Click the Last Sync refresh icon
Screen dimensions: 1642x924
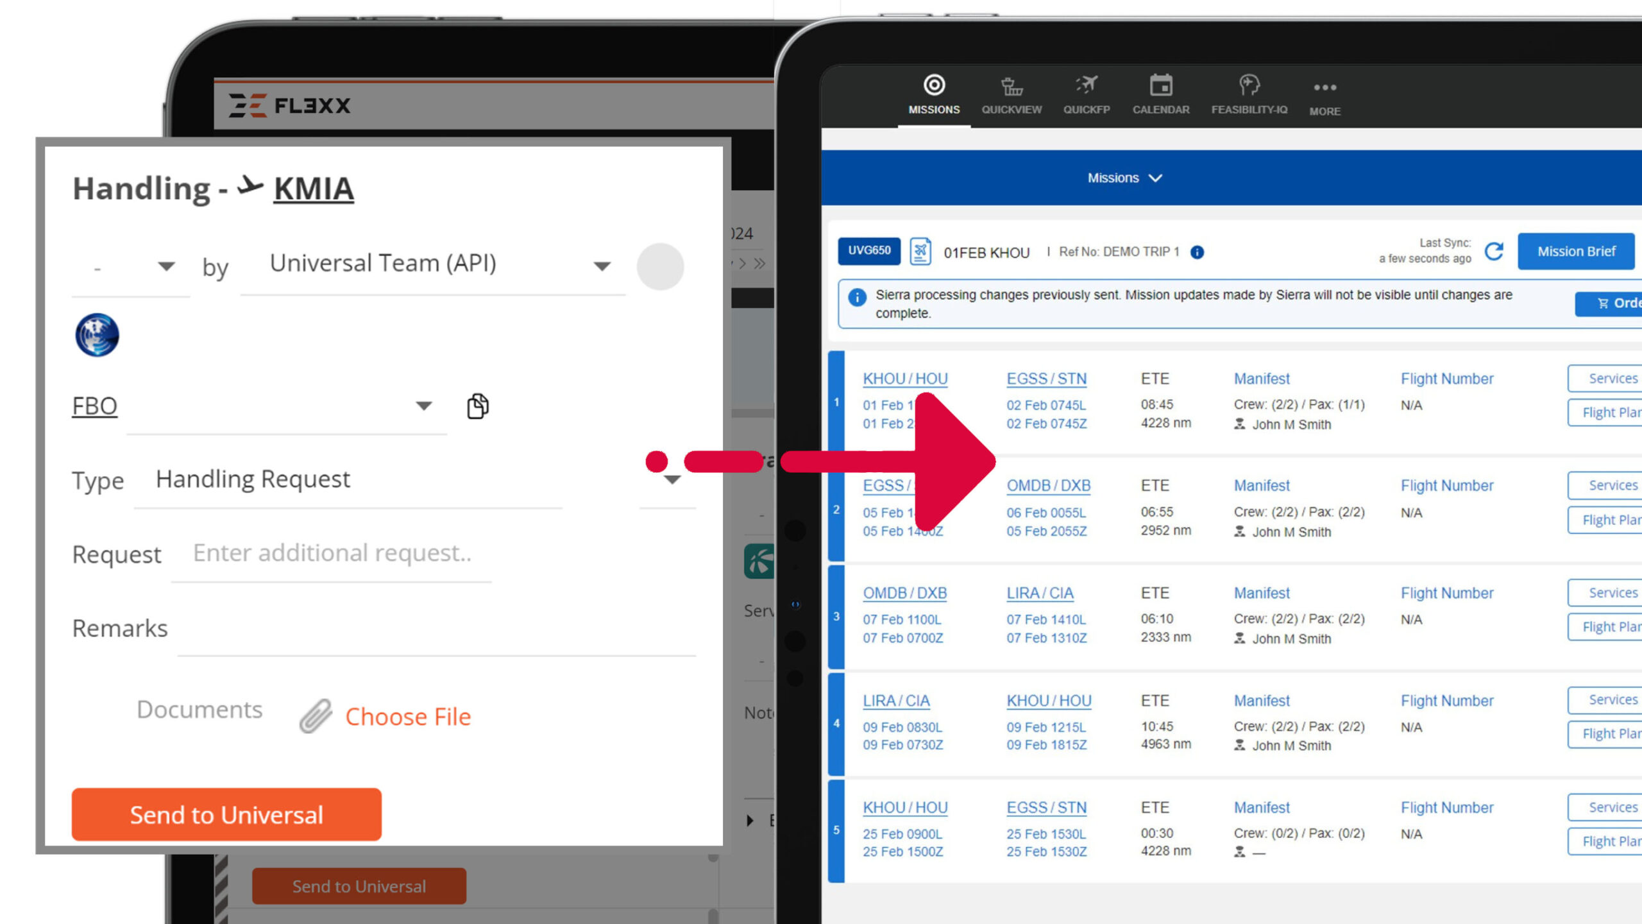(1494, 252)
